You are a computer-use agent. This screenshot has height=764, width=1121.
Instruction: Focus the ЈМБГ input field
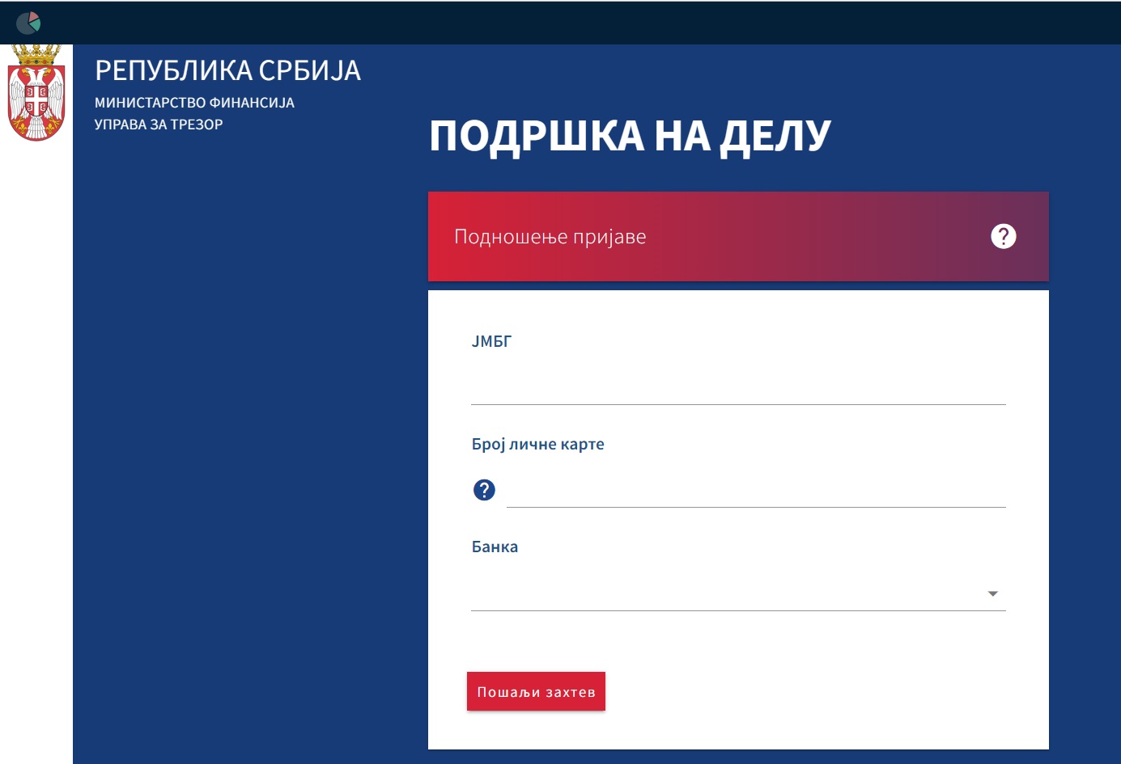click(x=738, y=386)
